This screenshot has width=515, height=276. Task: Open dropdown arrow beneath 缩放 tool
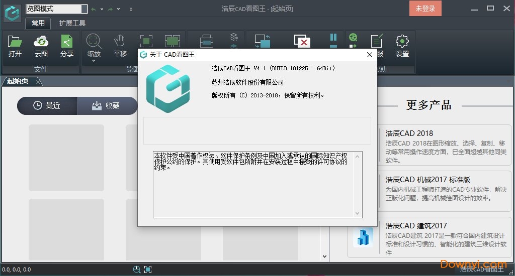tap(94, 61)
